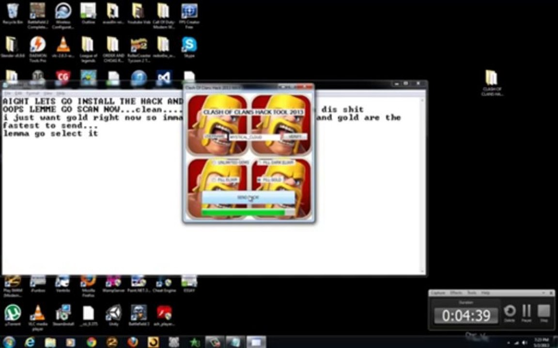The height and width of the screenshot is (348, 558).
Task: Open Google Chrome from the taskbar
Action: [92, 342]
